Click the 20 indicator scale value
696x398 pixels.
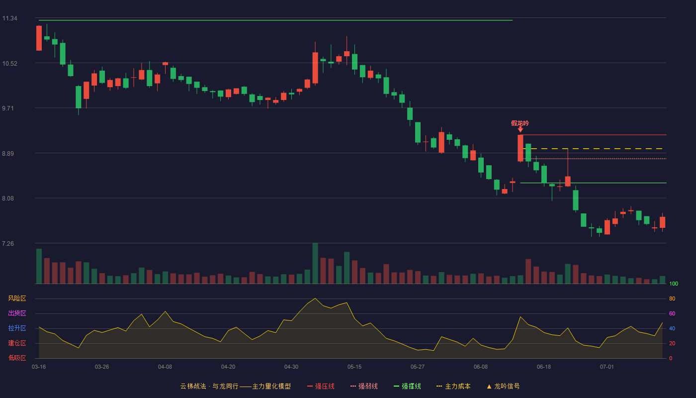click(672, 343)
